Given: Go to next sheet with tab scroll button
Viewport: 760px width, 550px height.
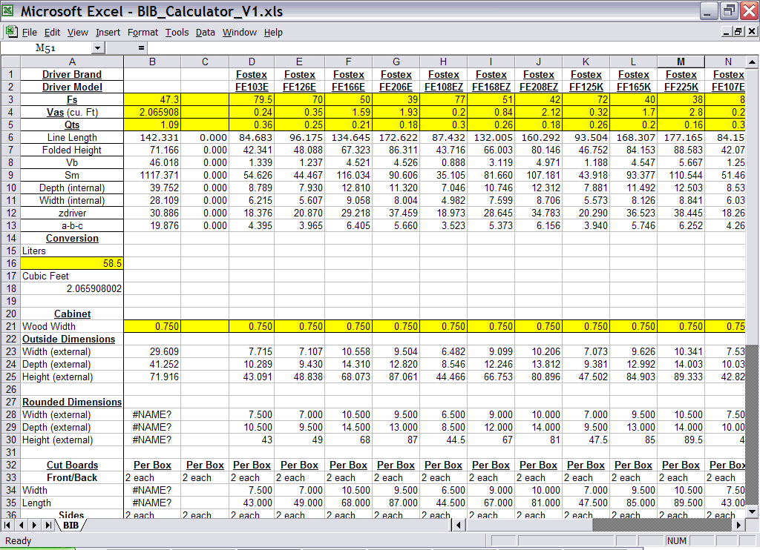Looking at the screenshot, I should click(34, 525).
